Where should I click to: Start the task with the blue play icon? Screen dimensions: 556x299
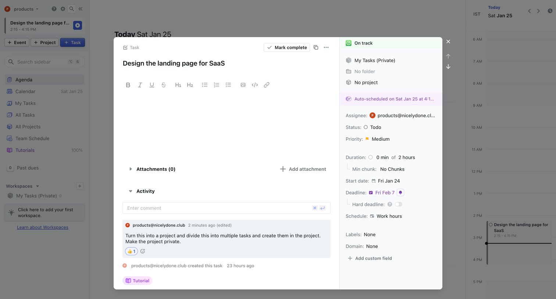[77, 25]
